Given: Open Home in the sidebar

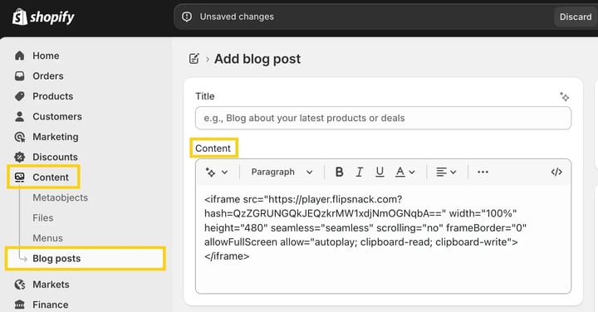Looking at the screenshot, I should 46,56.
